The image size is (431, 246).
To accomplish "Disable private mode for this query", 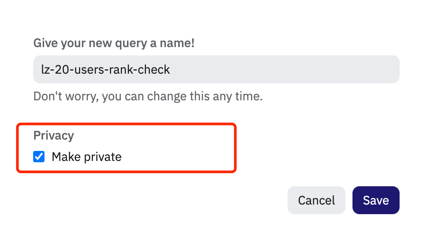I will [39, 157].
